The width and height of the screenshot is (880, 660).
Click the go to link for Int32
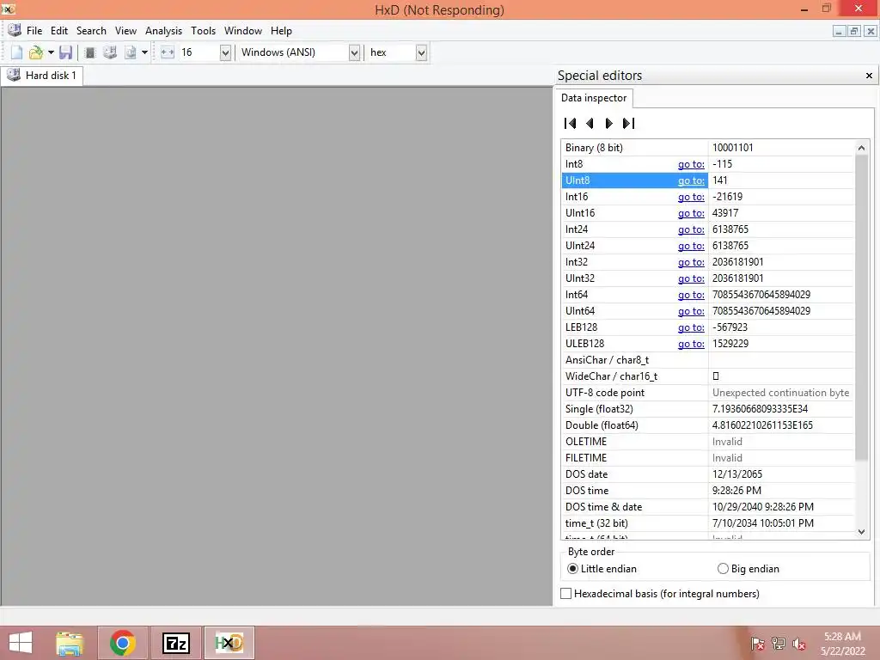pyautogui.click(x=691, y=261)
